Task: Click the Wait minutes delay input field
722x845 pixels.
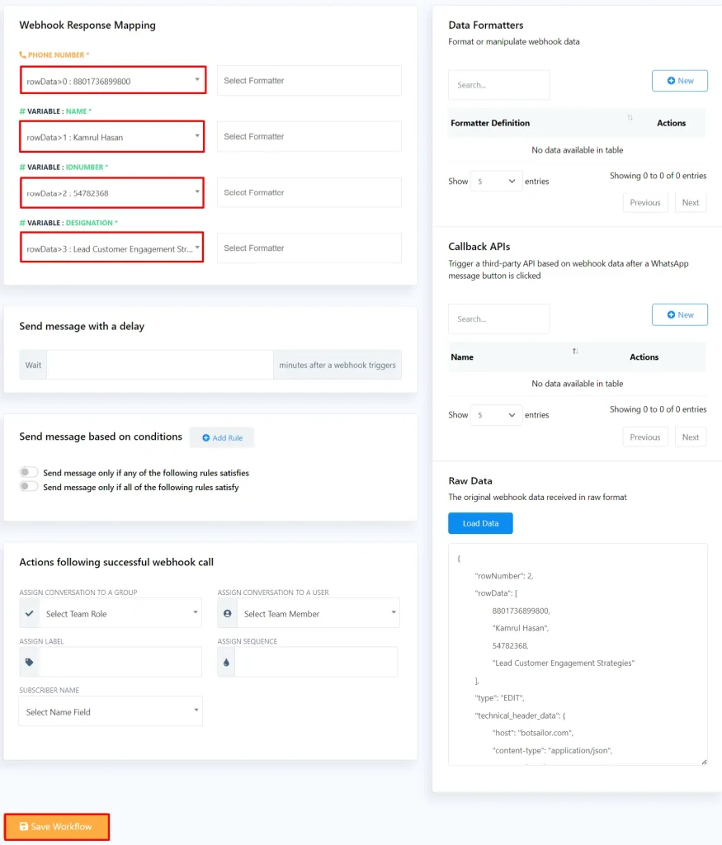Action: coord(160,365)
